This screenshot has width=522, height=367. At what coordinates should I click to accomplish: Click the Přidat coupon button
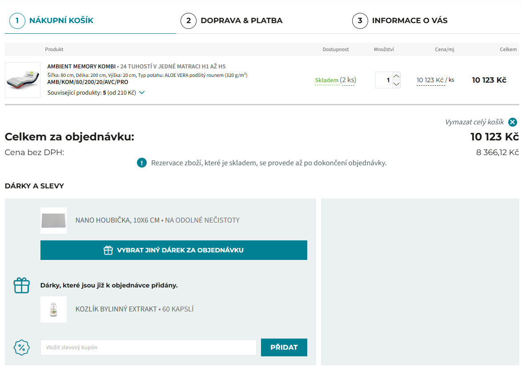(284, 347)
